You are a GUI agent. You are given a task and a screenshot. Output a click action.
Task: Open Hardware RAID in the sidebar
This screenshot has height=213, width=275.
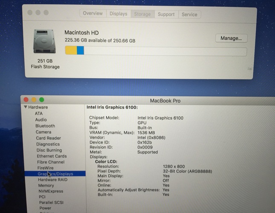[53, 179]
